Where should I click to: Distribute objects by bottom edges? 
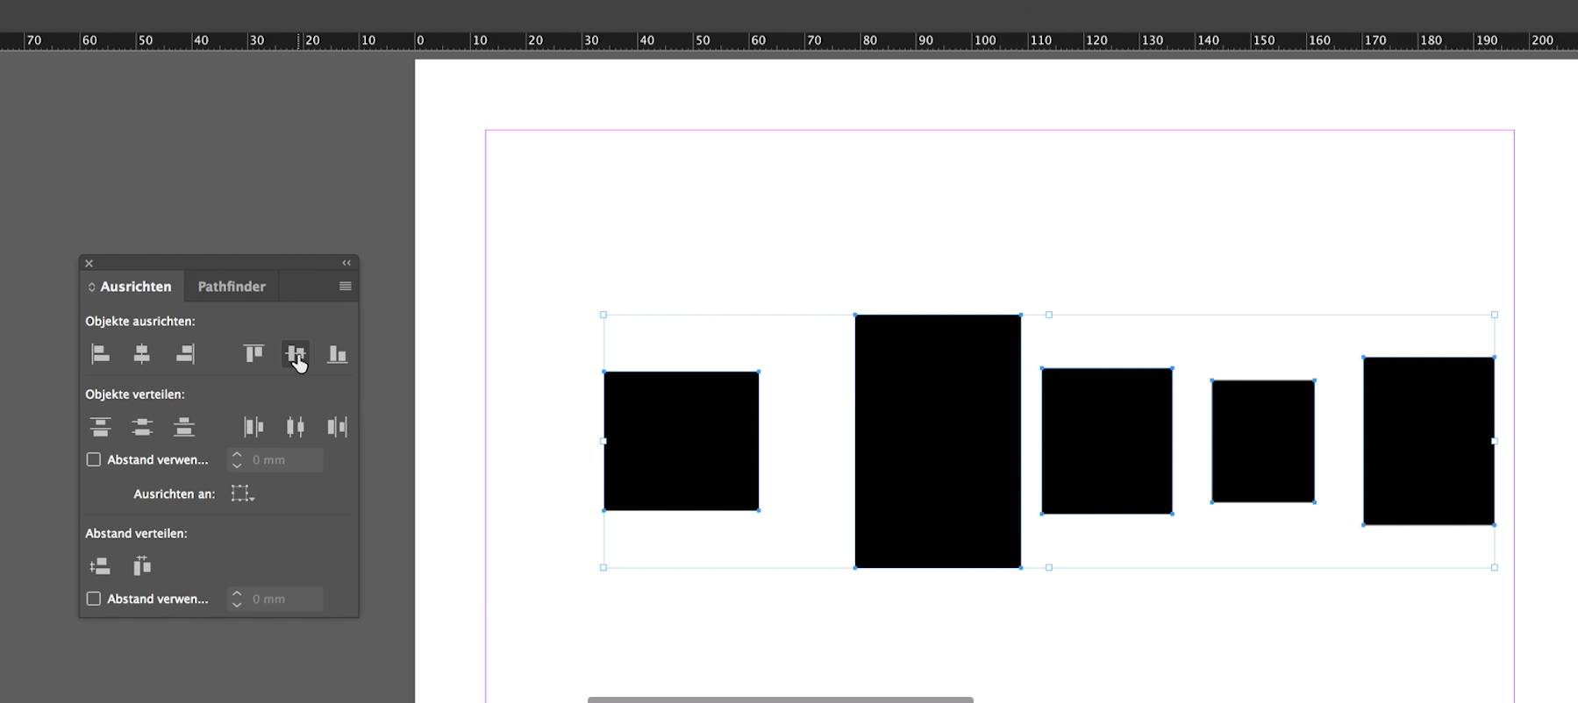[184, 427]
